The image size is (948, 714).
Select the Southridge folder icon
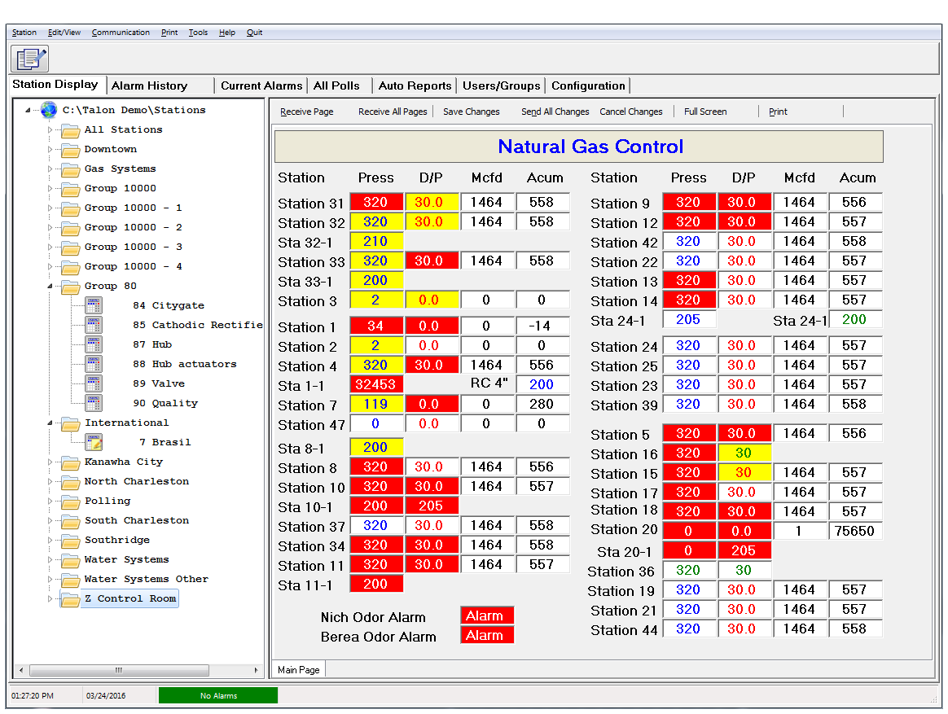tap(70, 541)
